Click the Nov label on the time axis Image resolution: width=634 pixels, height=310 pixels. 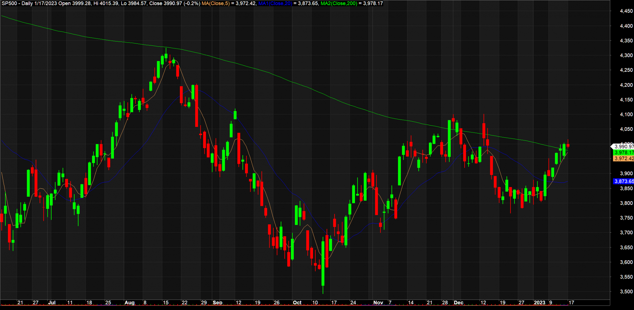coord(378,302)
